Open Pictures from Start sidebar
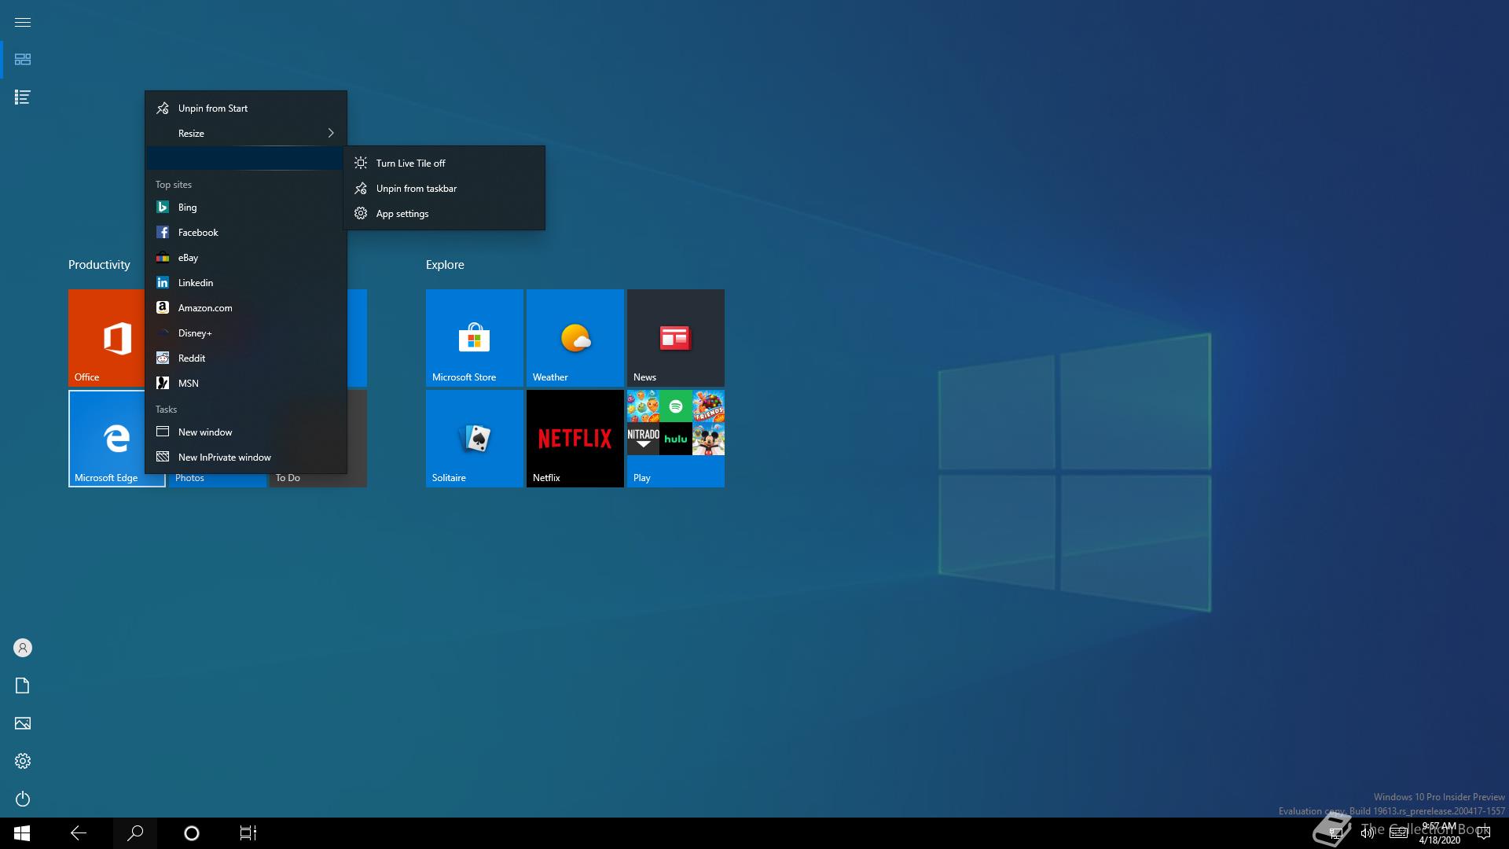This screenshot has height=849, width=1509. 23,723
